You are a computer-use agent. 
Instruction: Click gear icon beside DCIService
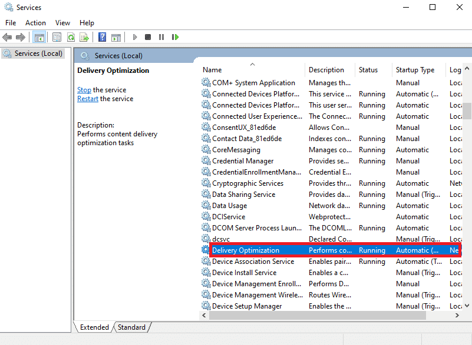(x=206, y=216)
